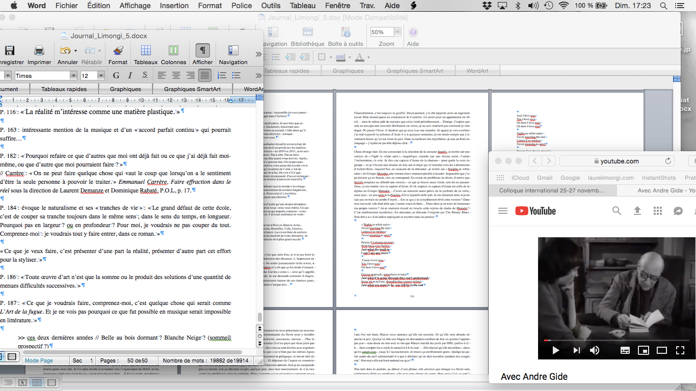Open the font size 12 dropdown
The width and height of the screenshot is (696, 391).
pyautogui.click(x=100, y=76)
